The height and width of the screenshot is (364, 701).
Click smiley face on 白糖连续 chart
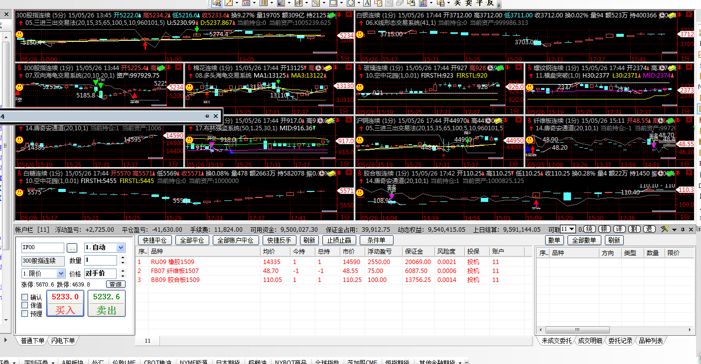[x=19, y=192]
